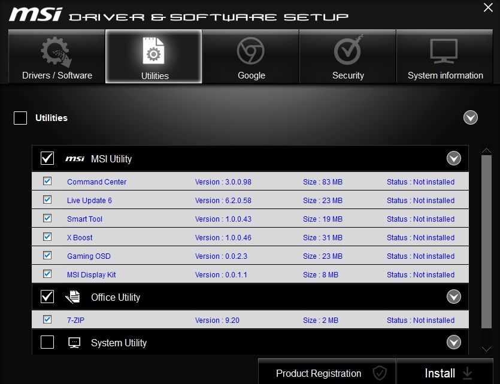The image size is (500, 384).
Task: Uncheck the MSI Display Kit checkbox
Action: click(x=47, y=274)
